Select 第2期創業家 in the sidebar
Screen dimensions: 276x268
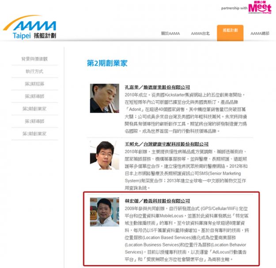[x=34, y=108]
